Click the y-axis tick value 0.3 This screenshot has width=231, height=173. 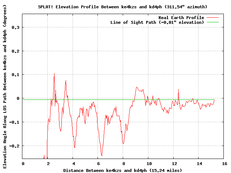16,27
